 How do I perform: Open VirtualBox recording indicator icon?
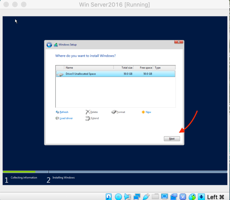tap(174, 197)
